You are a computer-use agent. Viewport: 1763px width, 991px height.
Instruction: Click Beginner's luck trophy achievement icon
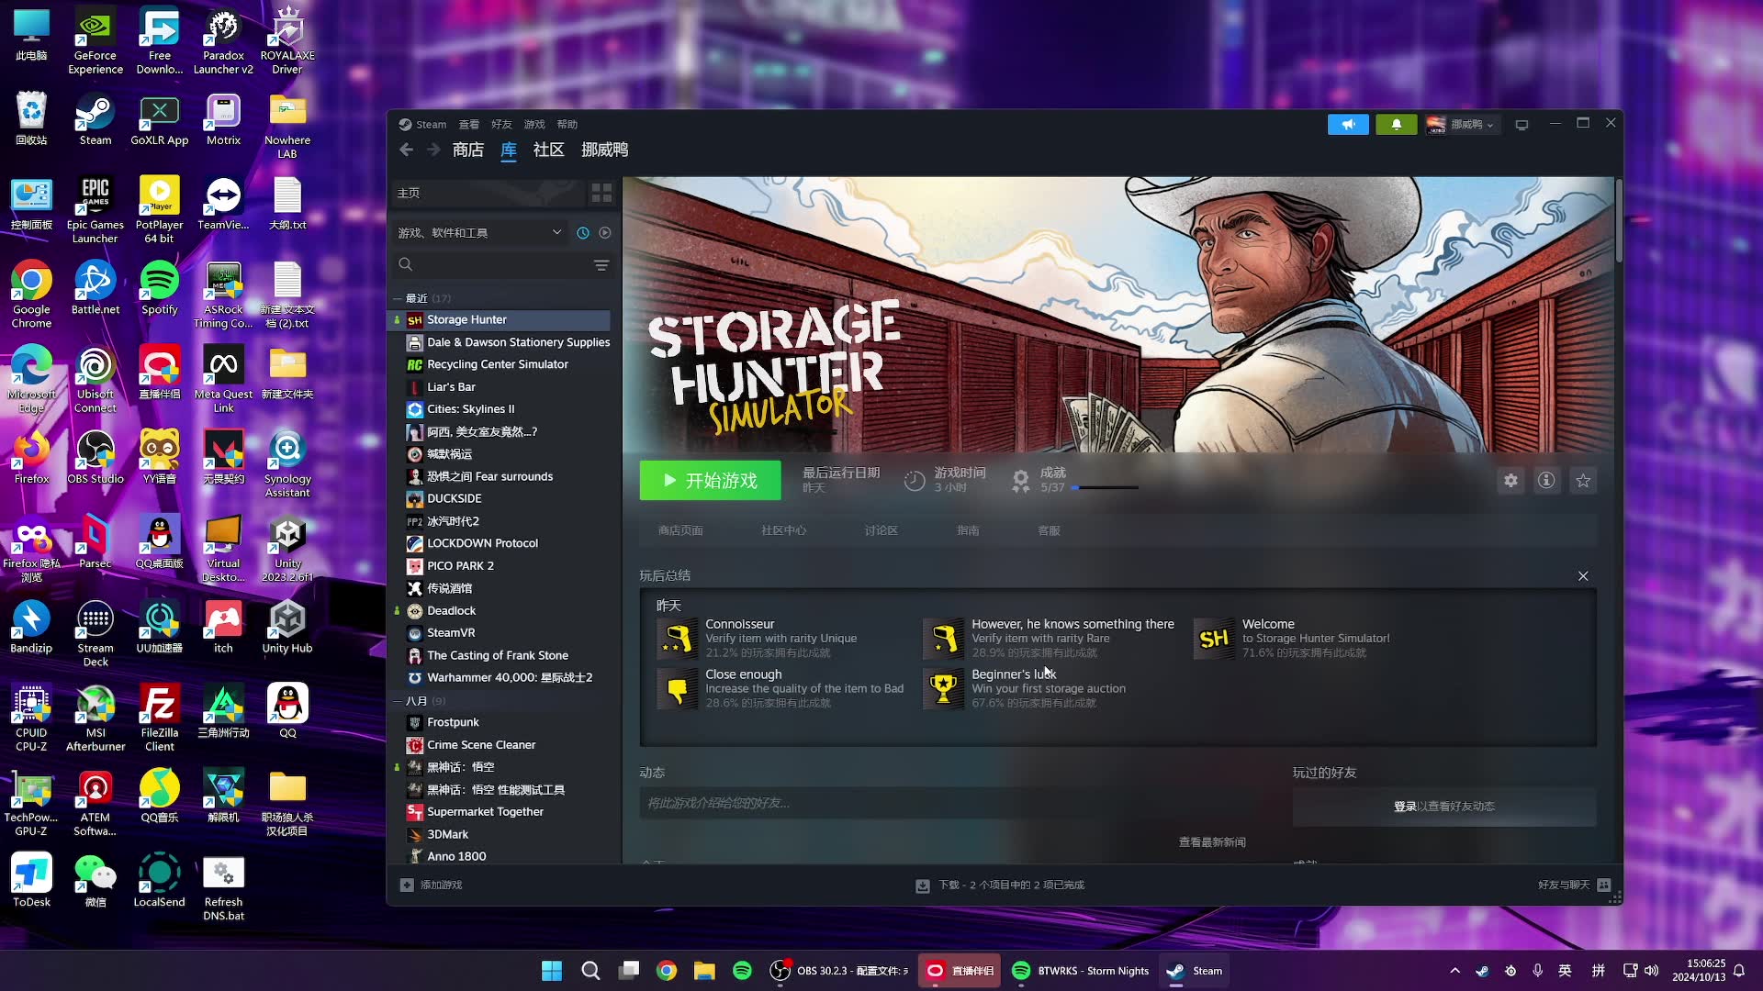click(x=943, y=689)
